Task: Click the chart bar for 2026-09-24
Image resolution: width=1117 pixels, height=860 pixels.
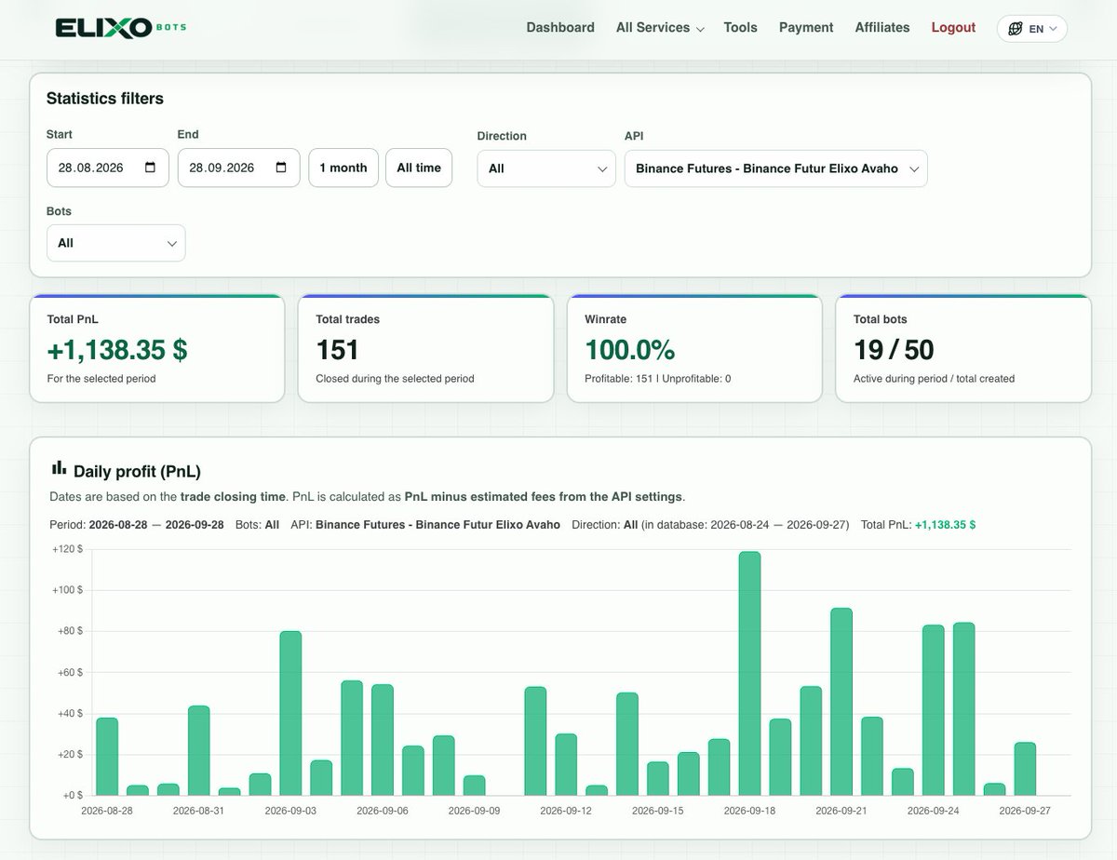Action: click(934, 710)
